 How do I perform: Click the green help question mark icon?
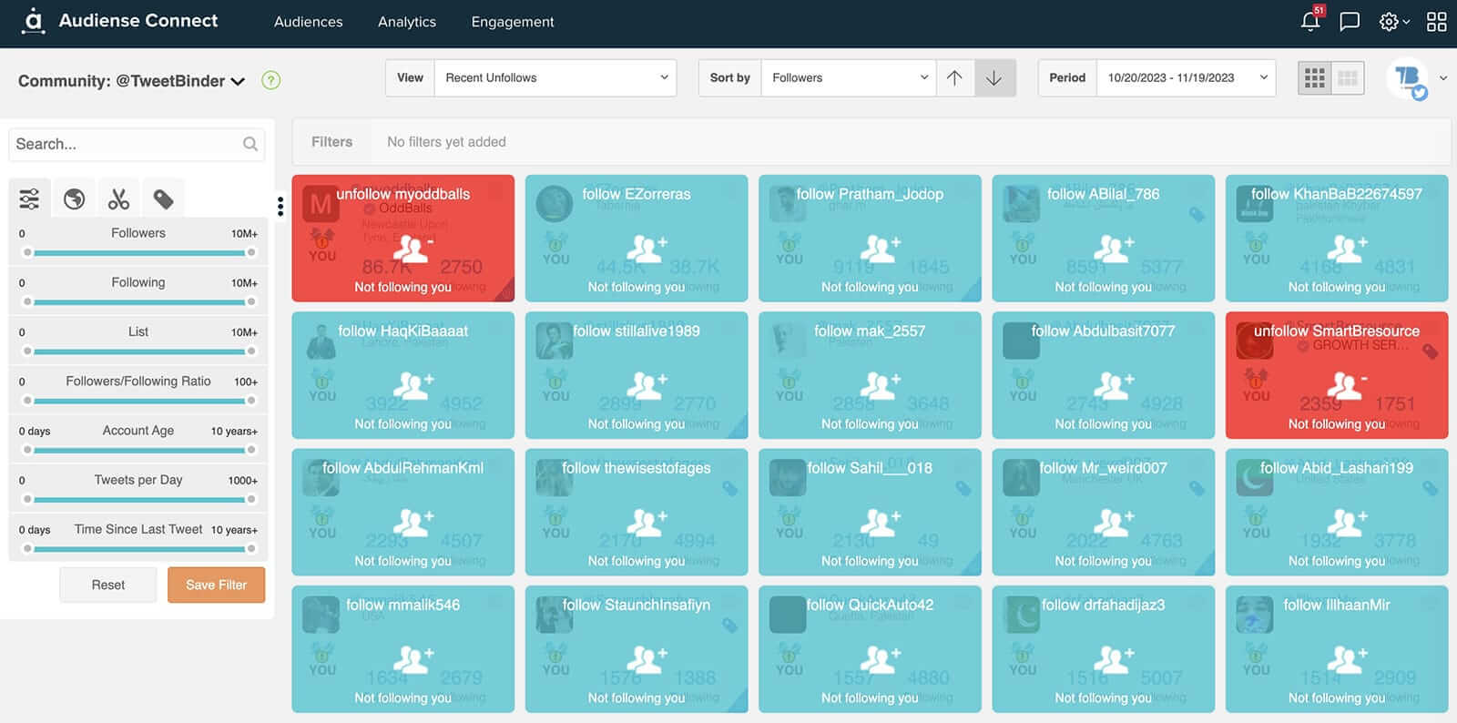[x=270, y=80]
